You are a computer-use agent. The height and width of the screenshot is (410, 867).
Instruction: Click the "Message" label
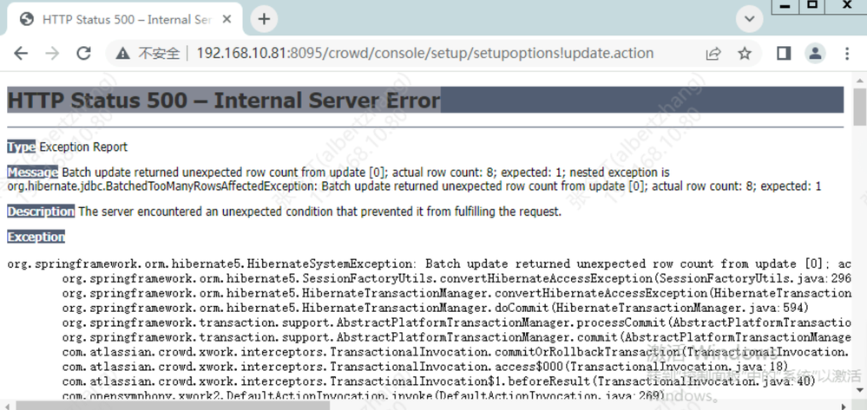pyautogui.click(x=33, y=172)
